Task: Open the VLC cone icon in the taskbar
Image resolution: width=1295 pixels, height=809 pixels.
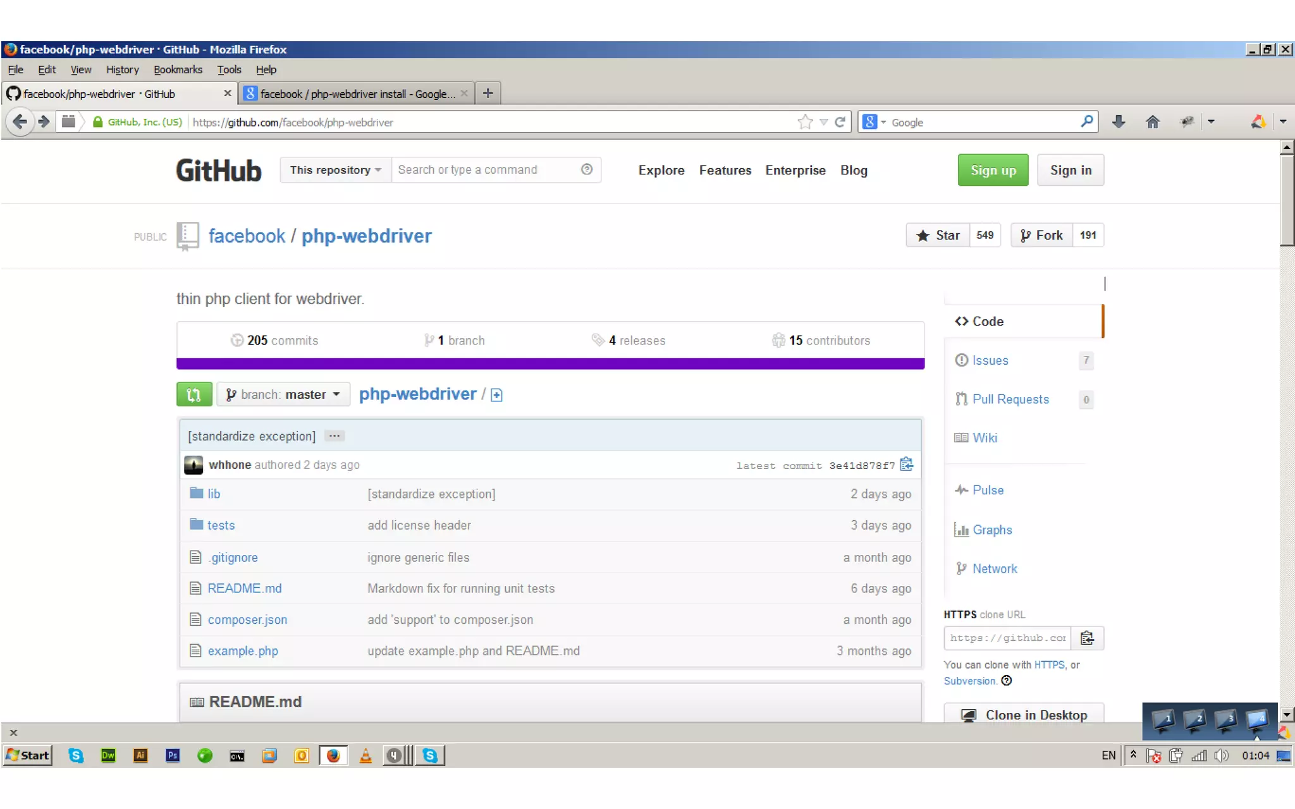Action: click(365, 755)
